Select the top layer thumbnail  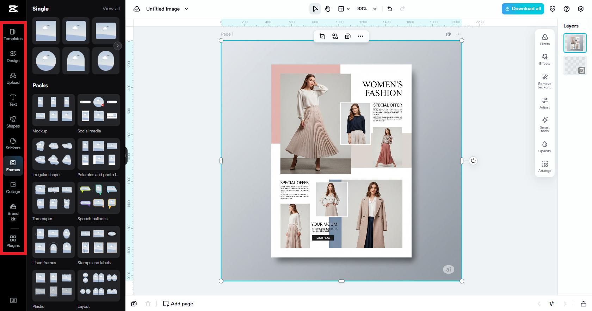575,43
